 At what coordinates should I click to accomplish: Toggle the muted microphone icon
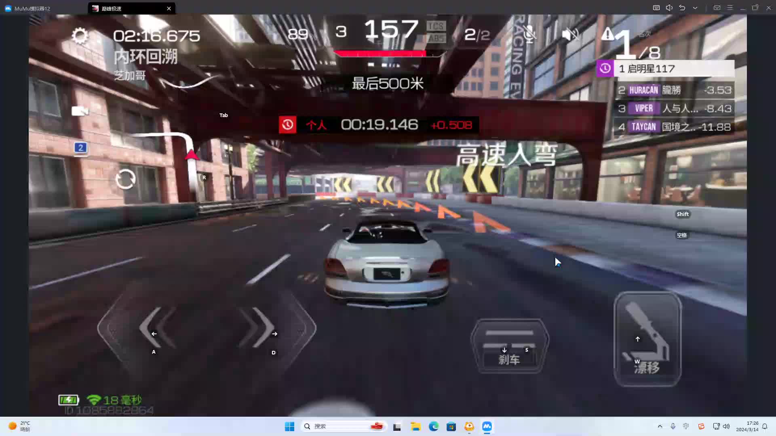tap(529, 34)
